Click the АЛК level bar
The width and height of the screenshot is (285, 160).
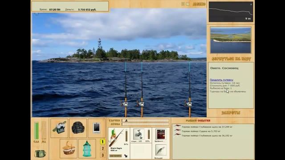coord(44,130)
